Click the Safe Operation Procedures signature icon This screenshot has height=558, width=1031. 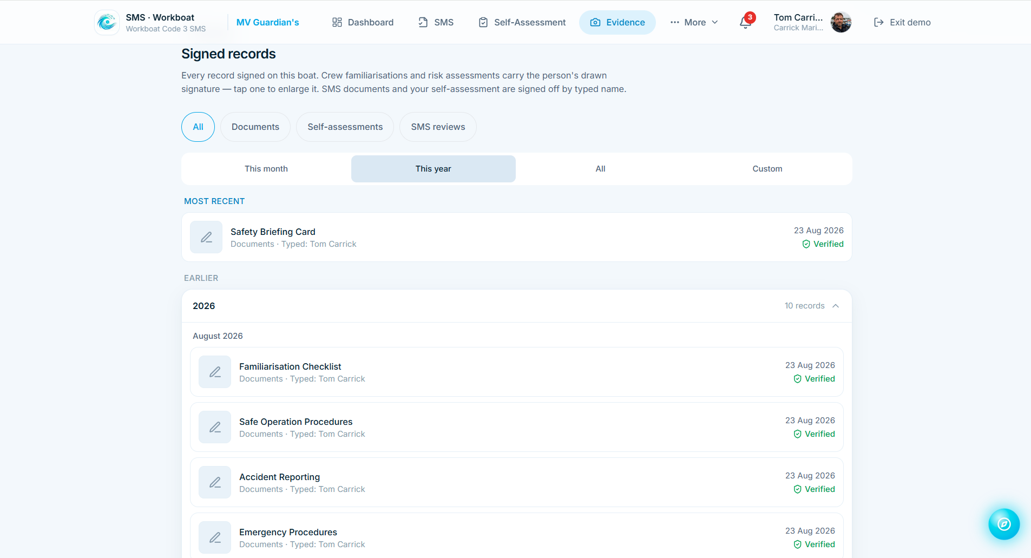215,427
